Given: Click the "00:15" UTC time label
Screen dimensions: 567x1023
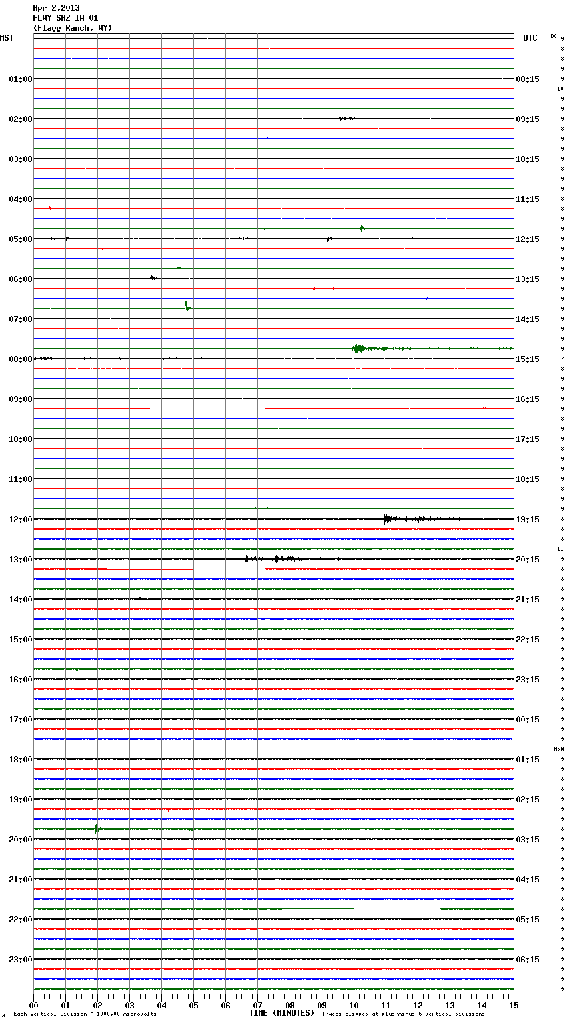Looking at the screenshot, I should pos(528,720).
